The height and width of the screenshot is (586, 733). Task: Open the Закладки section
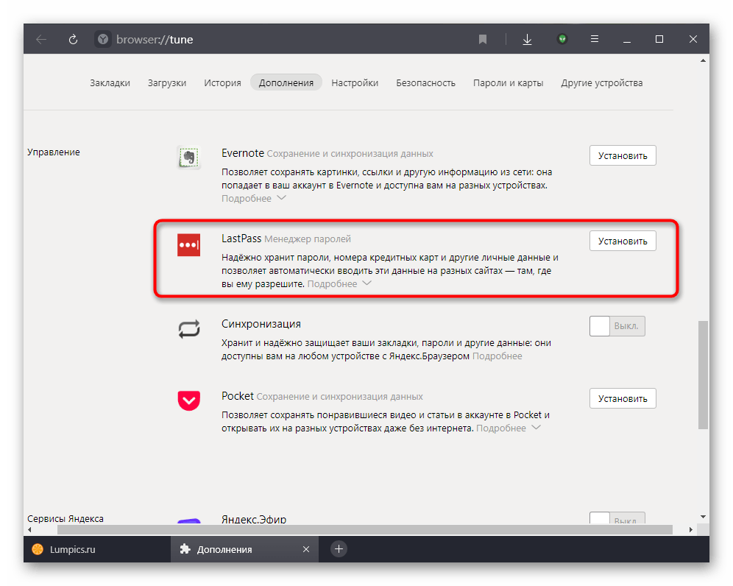(x=110, y=82)
